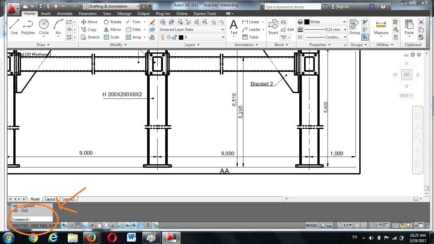
Task: Open the Drafting & Annotation workspace dropdown
Action: [137, 6]
